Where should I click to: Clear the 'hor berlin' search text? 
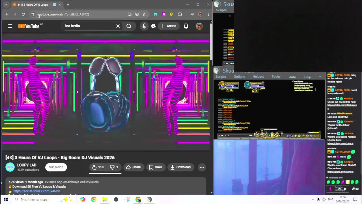coord(118,26)
